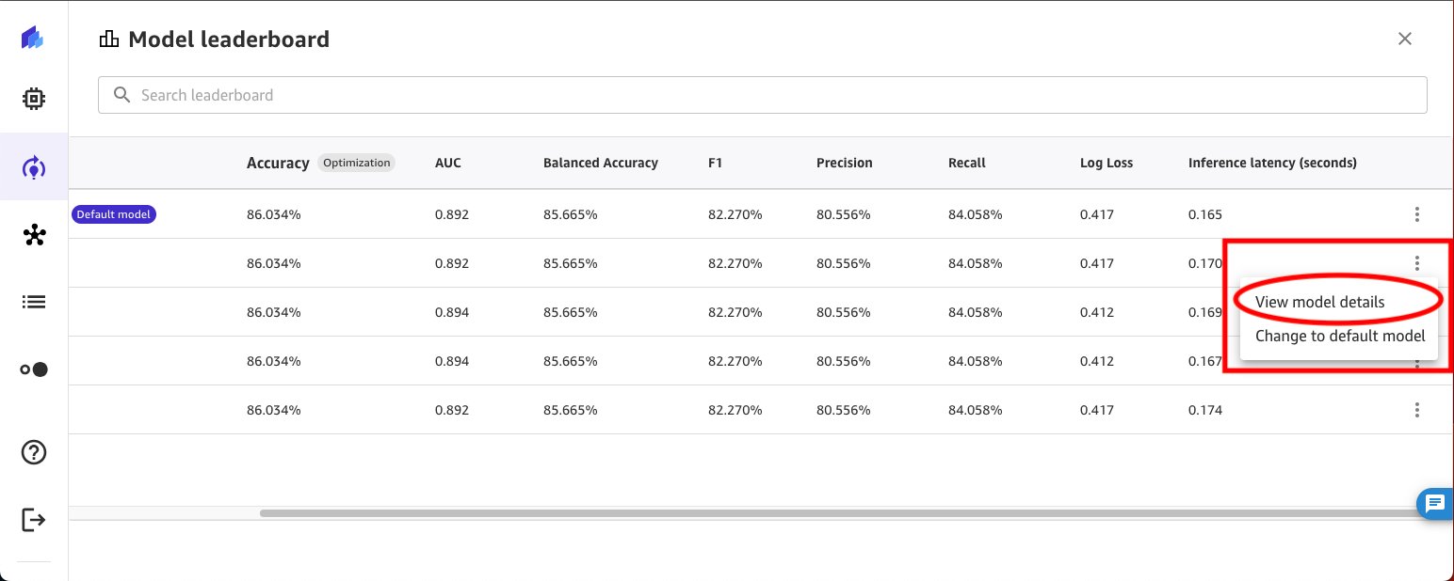This screenshot has height=581, width=1454.
Task: Click the Optimization badge next to Accuracy
Action: pyautogui.click(x=356, y=163)
